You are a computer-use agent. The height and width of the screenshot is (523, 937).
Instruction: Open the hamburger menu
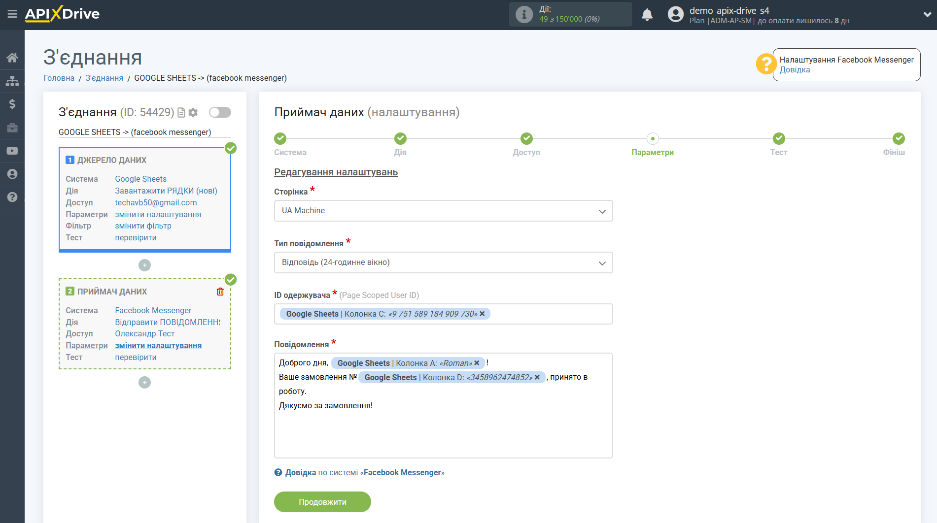12,14
